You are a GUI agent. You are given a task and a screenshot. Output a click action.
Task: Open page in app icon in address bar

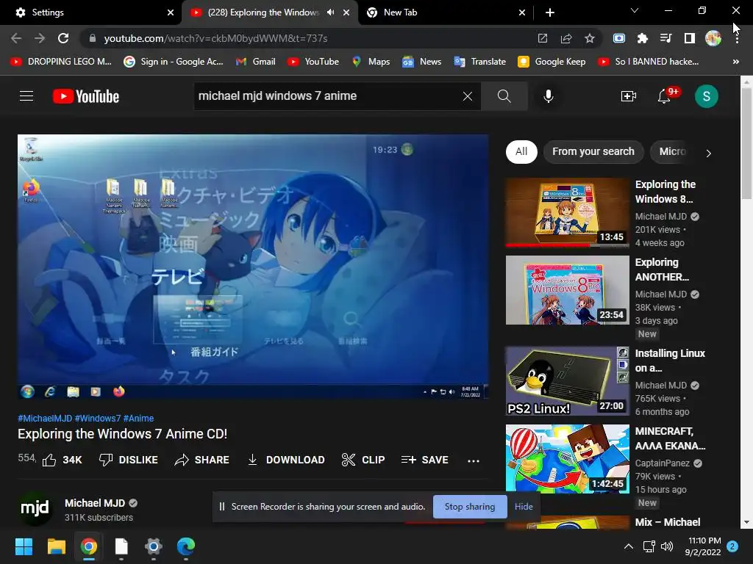543,38
